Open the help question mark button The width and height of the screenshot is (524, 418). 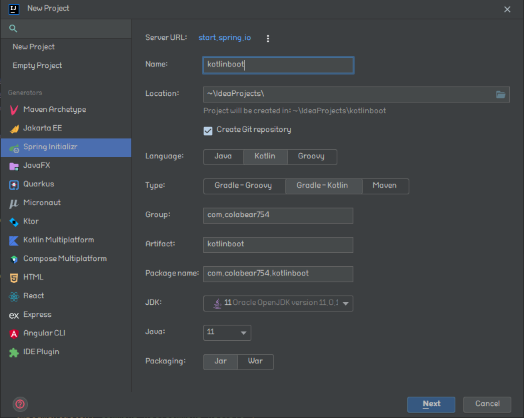(x=20, y=404)
